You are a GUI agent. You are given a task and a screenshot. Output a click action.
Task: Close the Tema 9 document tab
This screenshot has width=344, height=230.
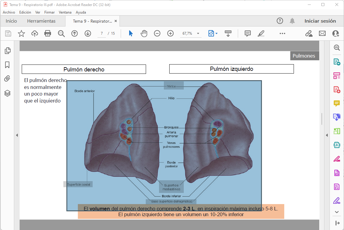116,21
